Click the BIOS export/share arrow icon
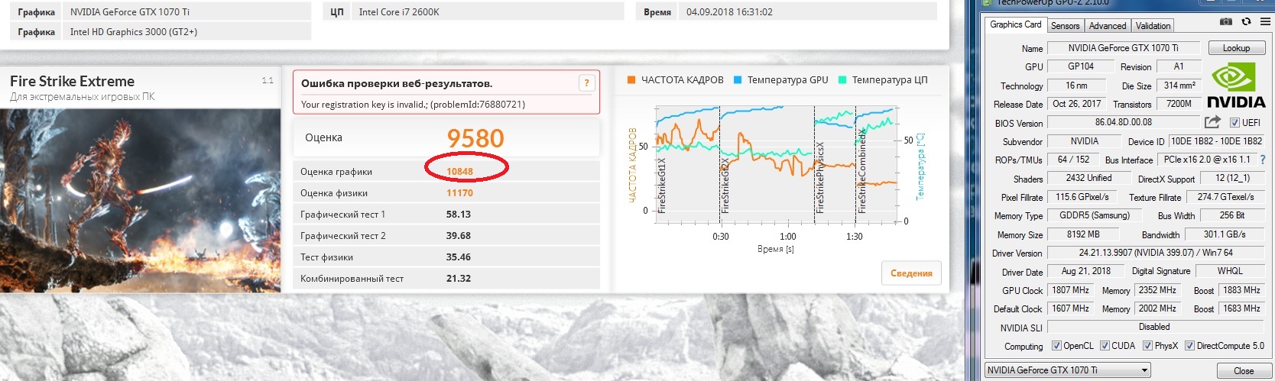Viewport: 1275px width, 381px height. coord(1212,121)
